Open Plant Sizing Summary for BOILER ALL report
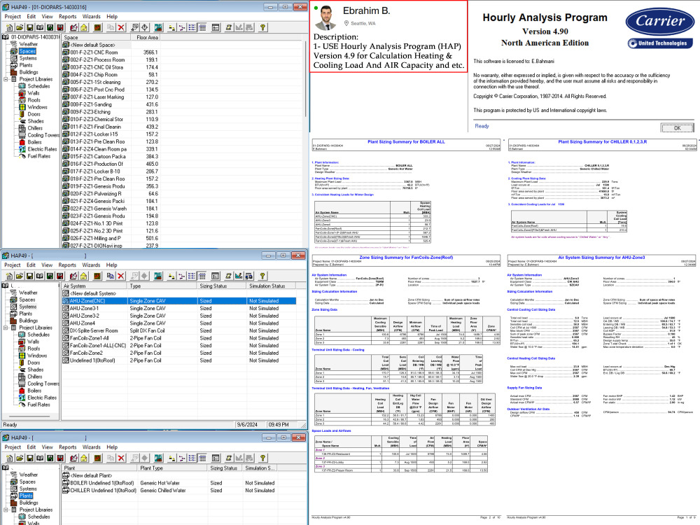This screenshot has width=700, height=525. pyautogui.click(x=406, y=142)
